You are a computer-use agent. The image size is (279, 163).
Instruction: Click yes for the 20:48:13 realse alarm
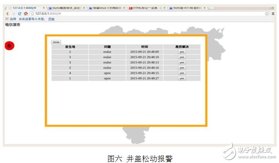pyautogui.click(x=181, y=62)
